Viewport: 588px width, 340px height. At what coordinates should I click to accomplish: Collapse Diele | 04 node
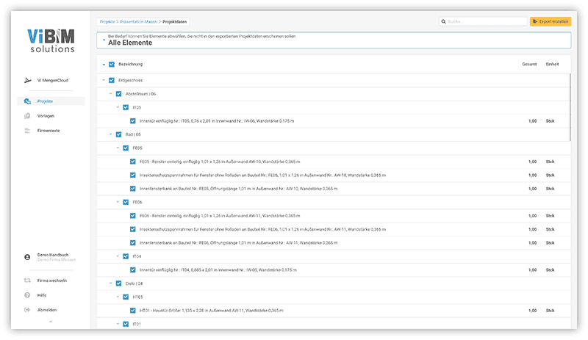pos(111,283)
